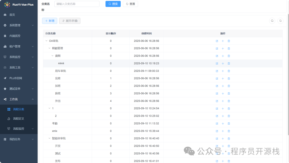
Task: Collapse the 假勤管理 tree node
Action: click(x=50, y=48)
